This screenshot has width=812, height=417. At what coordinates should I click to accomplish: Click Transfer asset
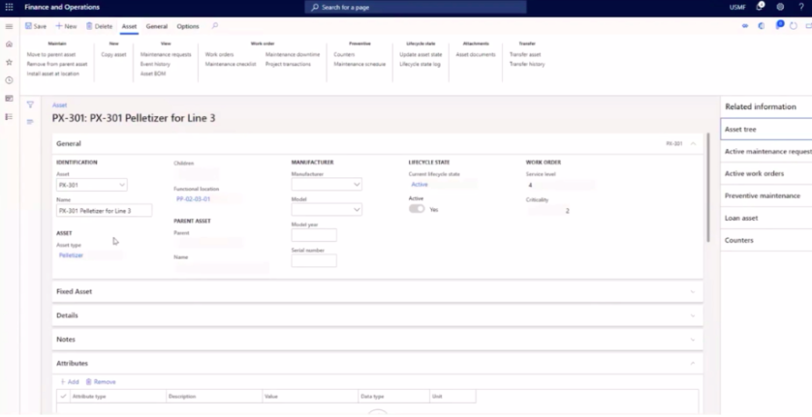(x=525, y=54)
